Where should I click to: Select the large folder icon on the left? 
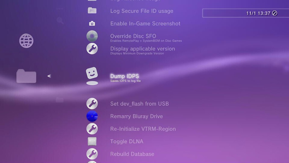[x=26, y=76]
